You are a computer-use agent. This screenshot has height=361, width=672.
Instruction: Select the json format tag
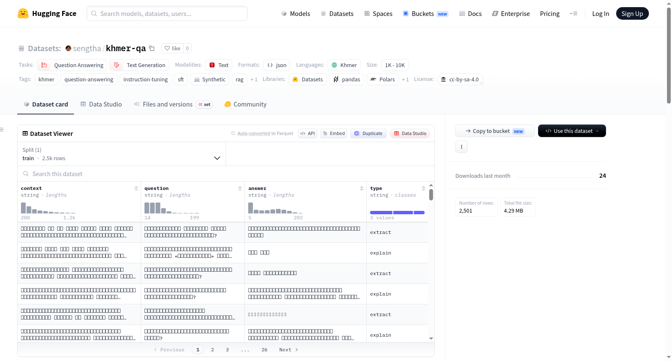pyautogui.click(x=277, y=65)
